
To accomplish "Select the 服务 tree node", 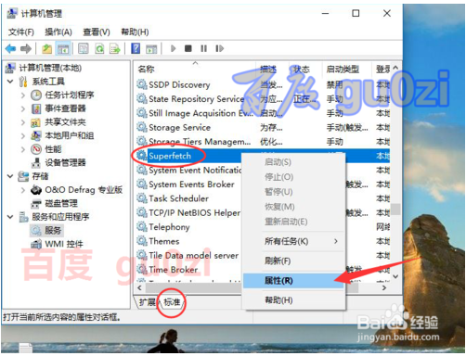I will pyautogui.click(x=53, y=230).
